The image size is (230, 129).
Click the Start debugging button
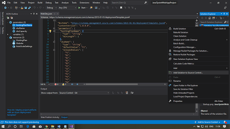(x=82, y=8)
